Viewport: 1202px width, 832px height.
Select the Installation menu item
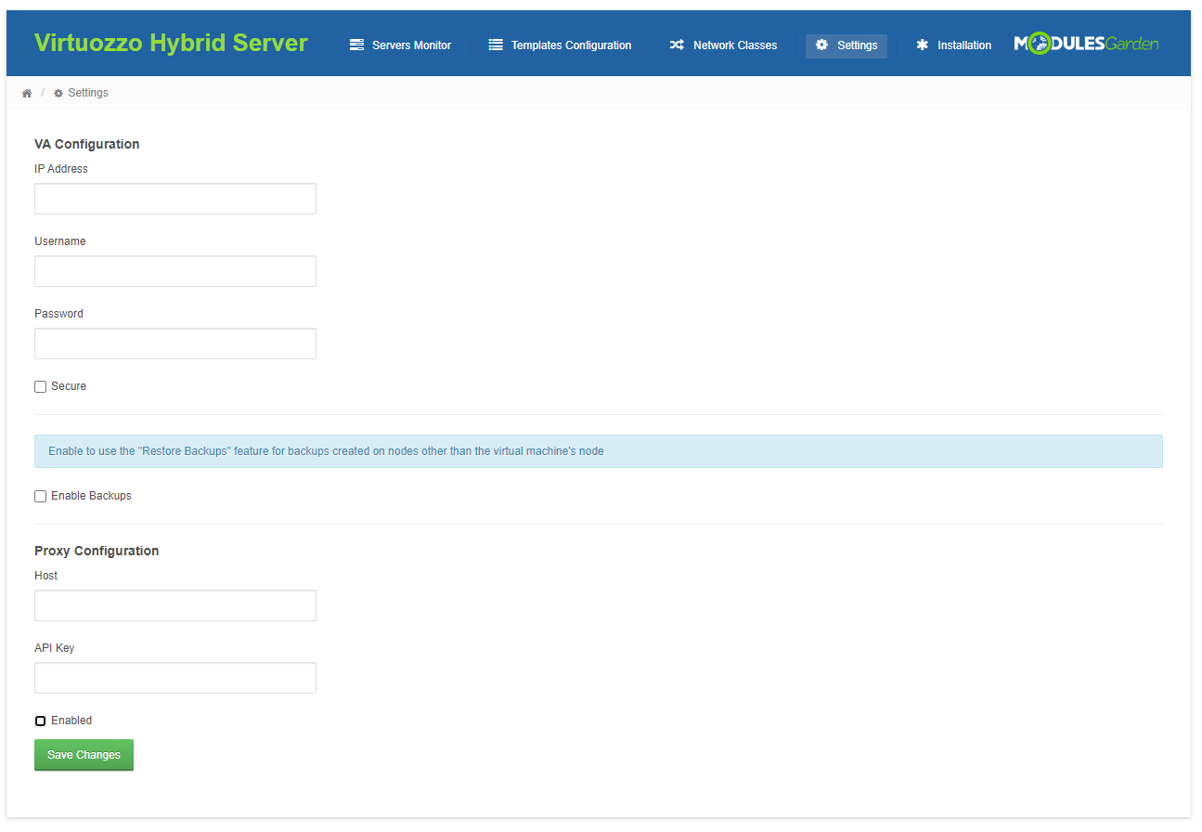tap(953, 45)
